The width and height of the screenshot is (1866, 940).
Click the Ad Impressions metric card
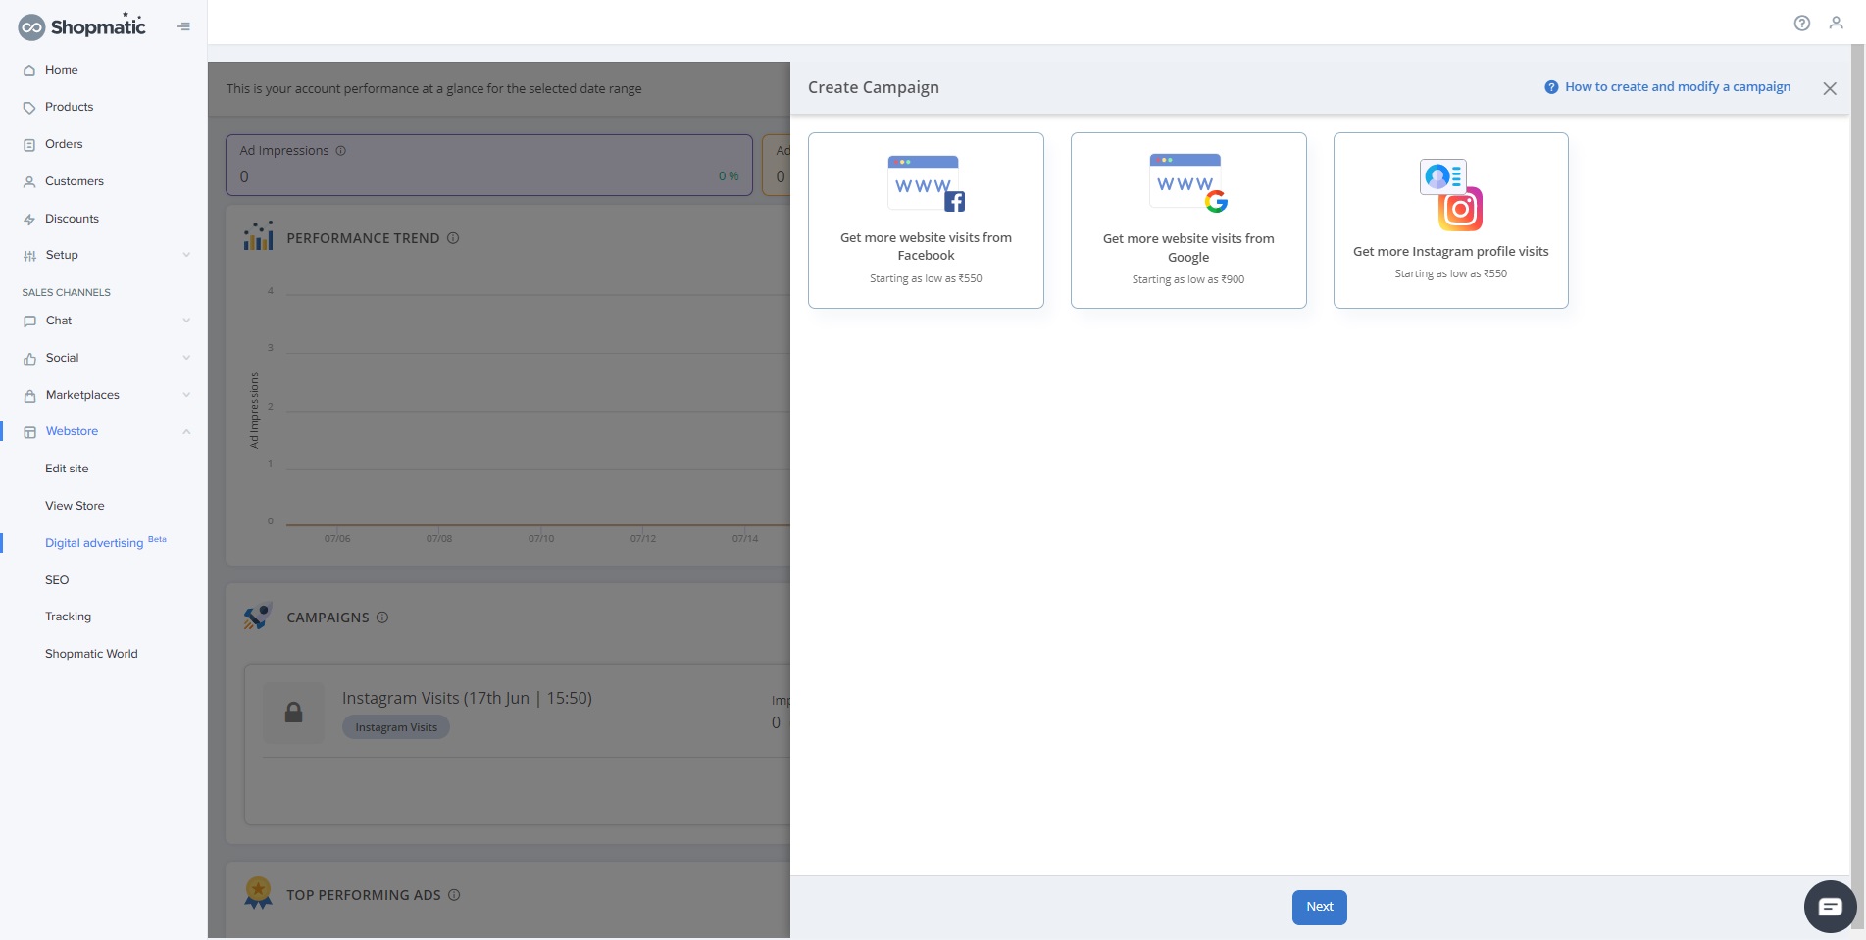[489, 165]
